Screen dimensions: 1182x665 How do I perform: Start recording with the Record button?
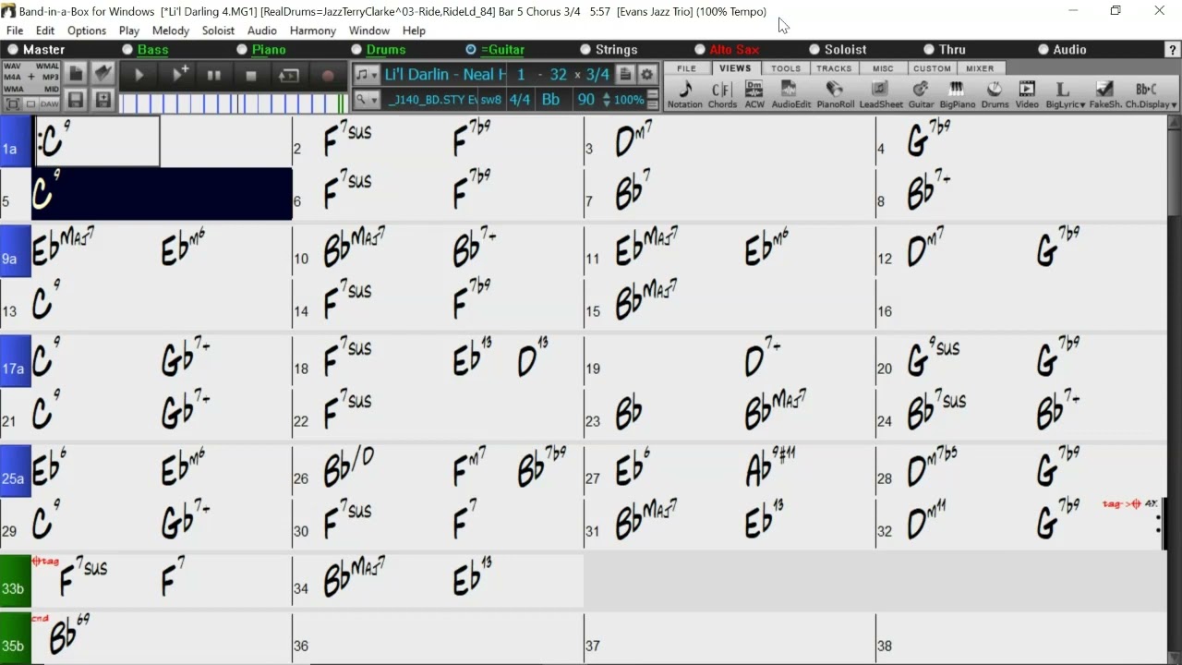click(x=328, y=76)
